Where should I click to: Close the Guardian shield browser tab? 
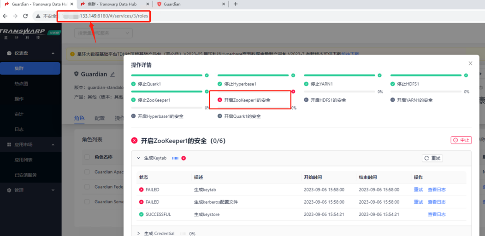click(224, 4)
